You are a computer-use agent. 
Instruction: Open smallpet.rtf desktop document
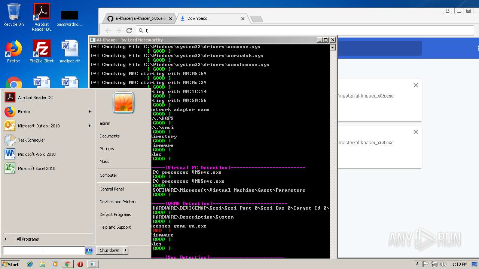pyautogui.click(x=69, y=52)
